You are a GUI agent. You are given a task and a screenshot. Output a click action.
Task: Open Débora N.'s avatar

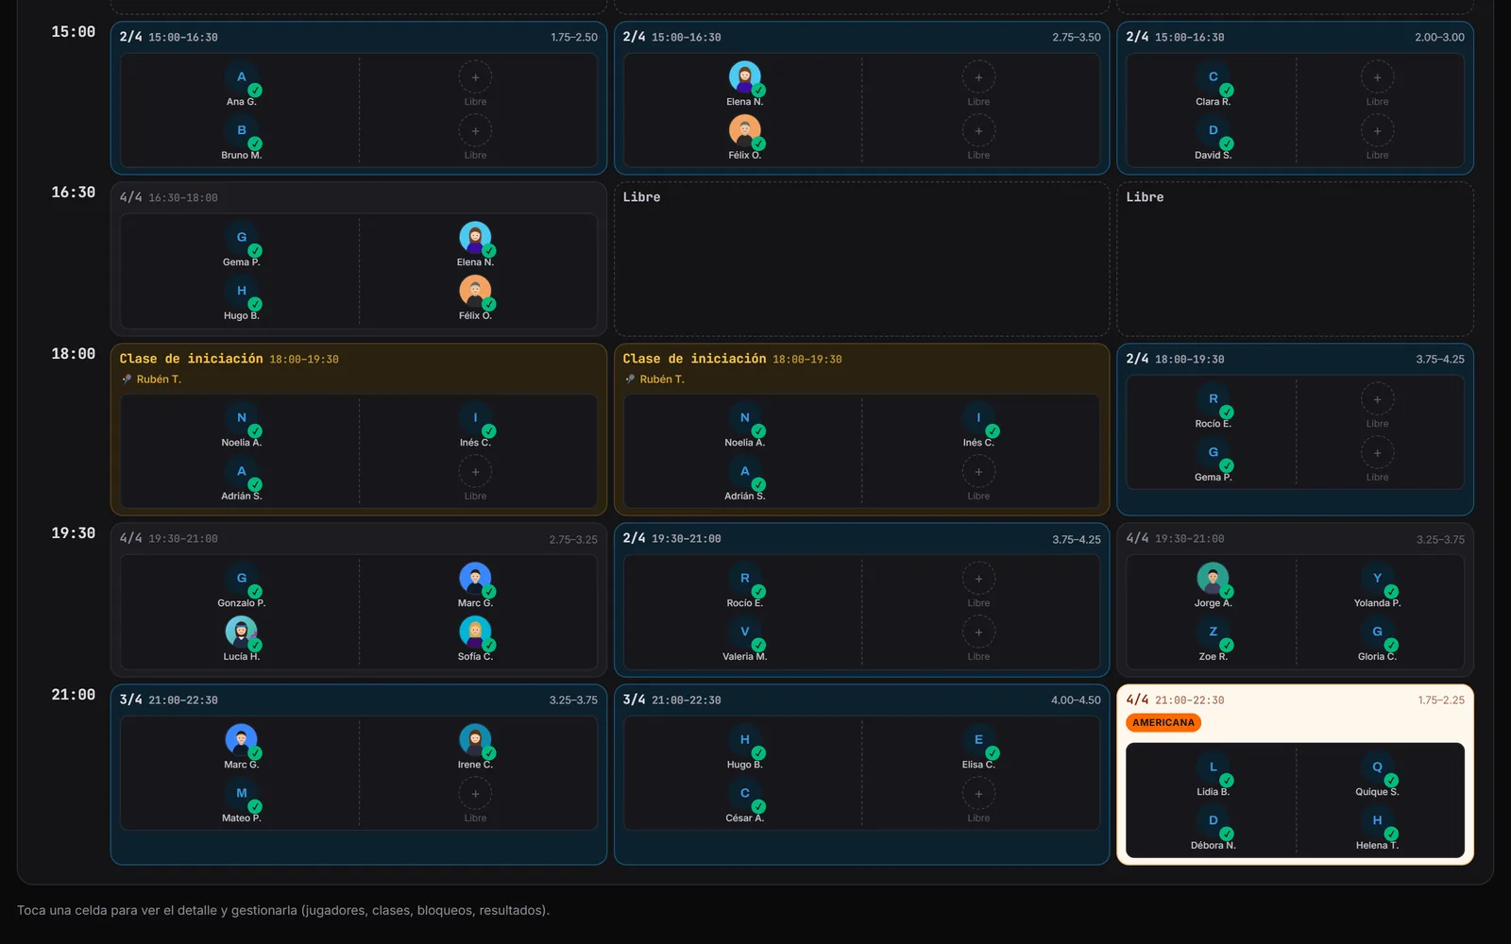click(1214, 821)
